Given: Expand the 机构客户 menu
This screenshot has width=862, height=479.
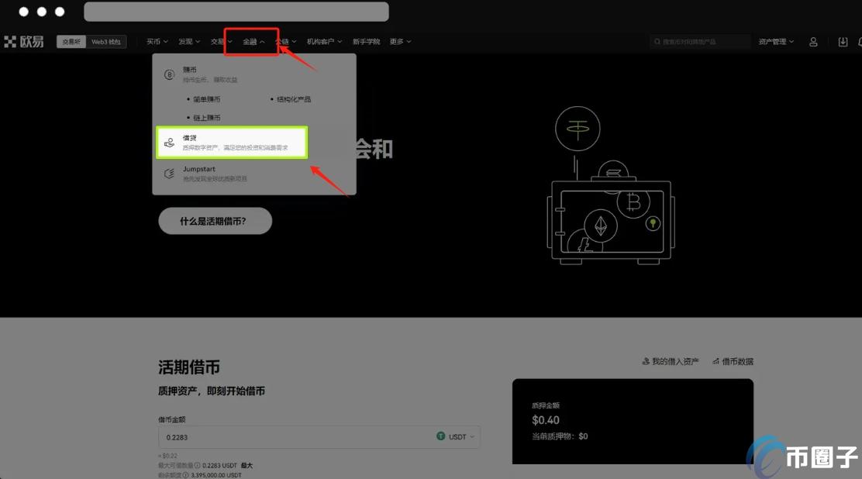Looking at the screenshot, I should (x=324, y=42).
